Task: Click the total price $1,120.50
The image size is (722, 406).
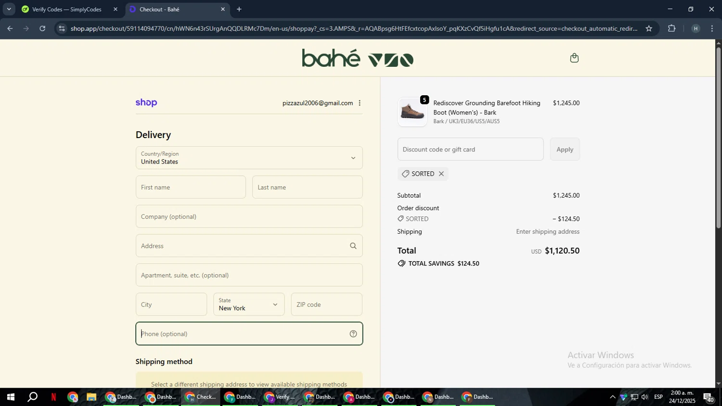Action: pos(562,251)
